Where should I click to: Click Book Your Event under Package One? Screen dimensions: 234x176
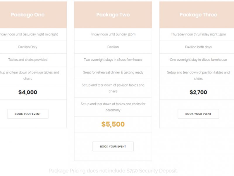pos(27,114)
